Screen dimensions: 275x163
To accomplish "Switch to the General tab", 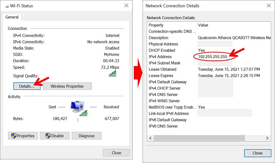I will point(12,17).
